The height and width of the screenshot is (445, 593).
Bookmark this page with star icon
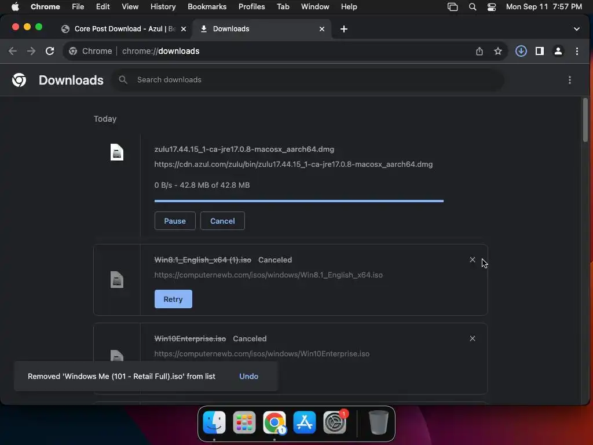click(497, 51)
